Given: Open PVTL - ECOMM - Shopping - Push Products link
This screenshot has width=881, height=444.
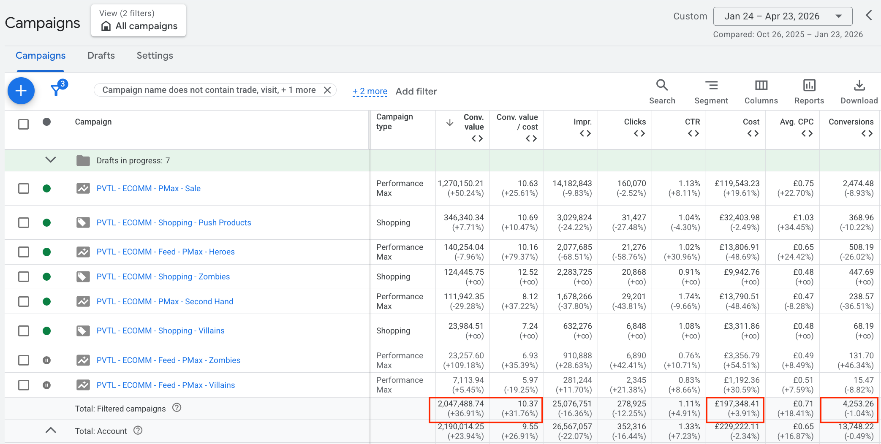Looking at the screenshot, I should coord(174,222).
